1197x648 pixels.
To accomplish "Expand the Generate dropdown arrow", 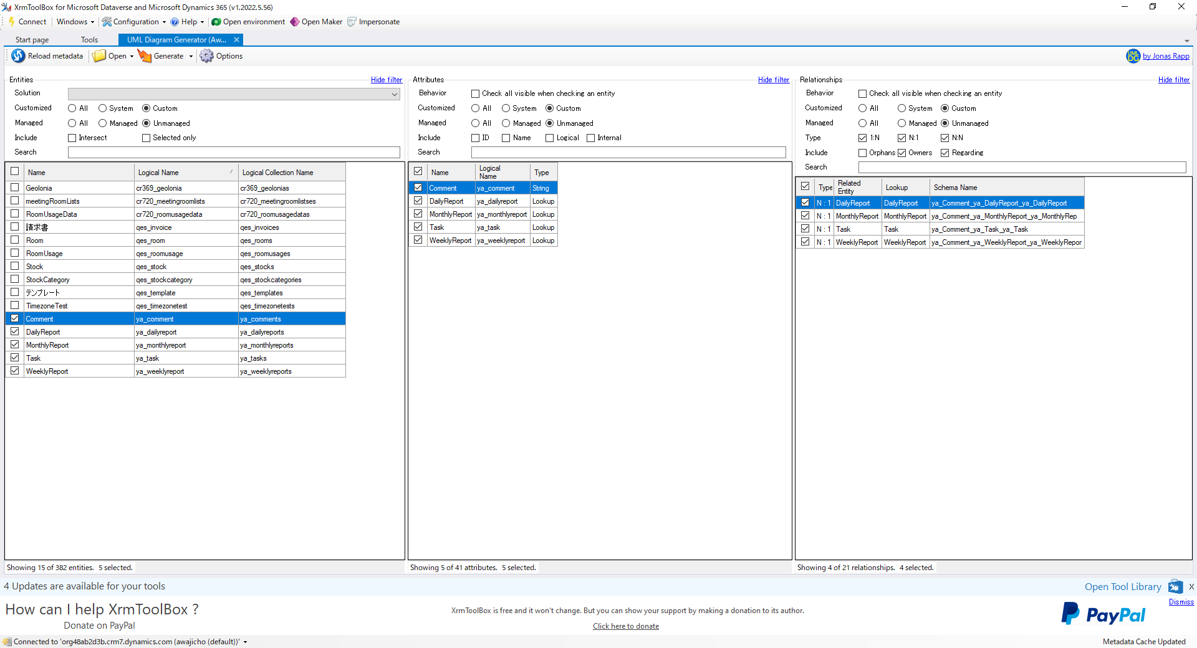I will [191, 57].
